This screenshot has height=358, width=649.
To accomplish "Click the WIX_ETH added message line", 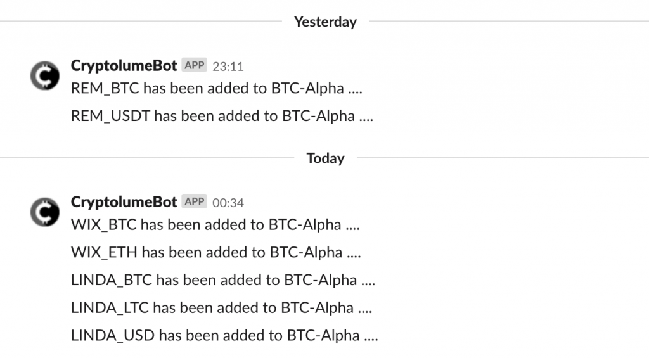I will [215, 252].
